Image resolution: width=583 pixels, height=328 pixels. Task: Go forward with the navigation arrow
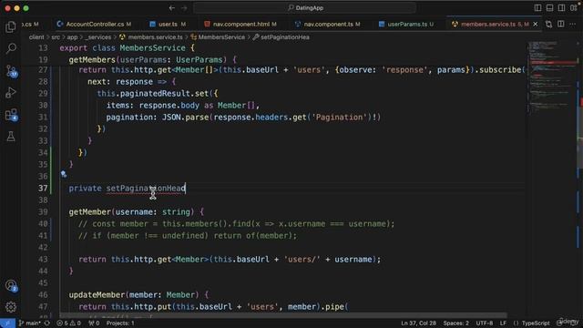click(x=184, y=8)
